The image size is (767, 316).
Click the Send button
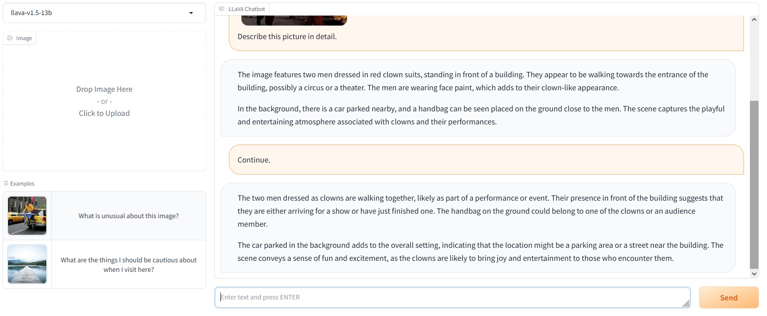729,297
